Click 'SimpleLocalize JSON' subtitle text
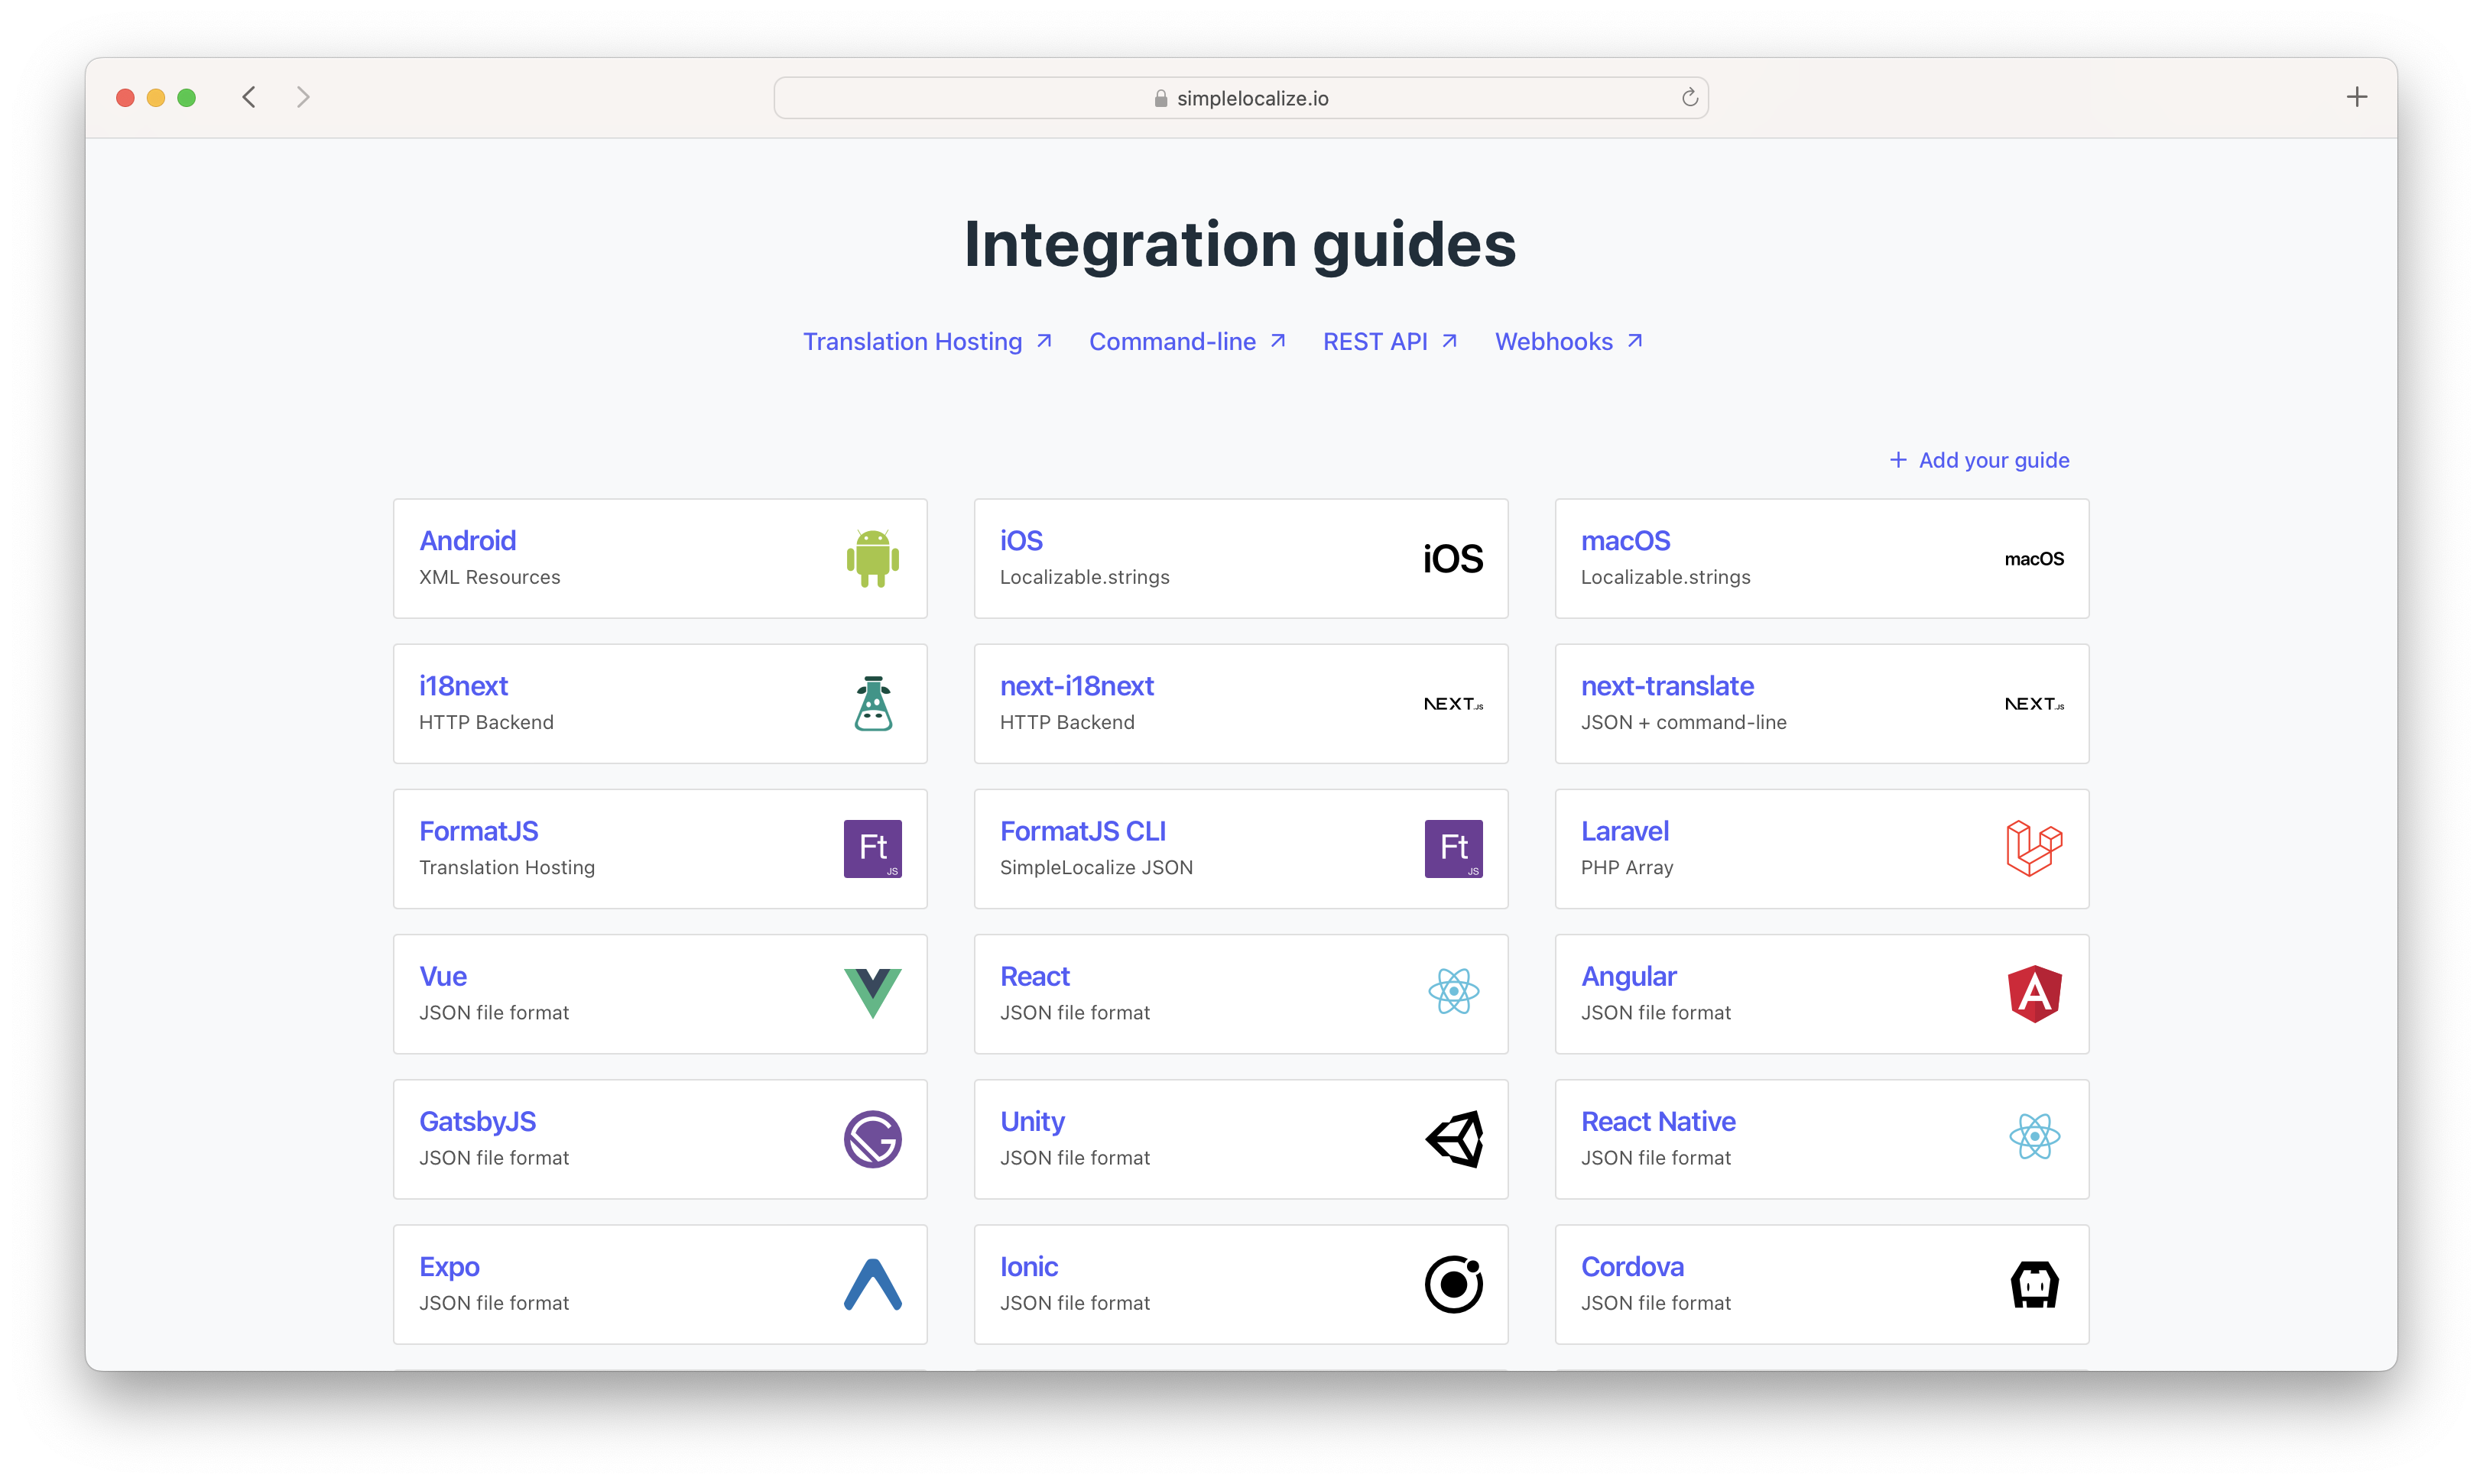2483x1484 pixels. pos(1095,867)
